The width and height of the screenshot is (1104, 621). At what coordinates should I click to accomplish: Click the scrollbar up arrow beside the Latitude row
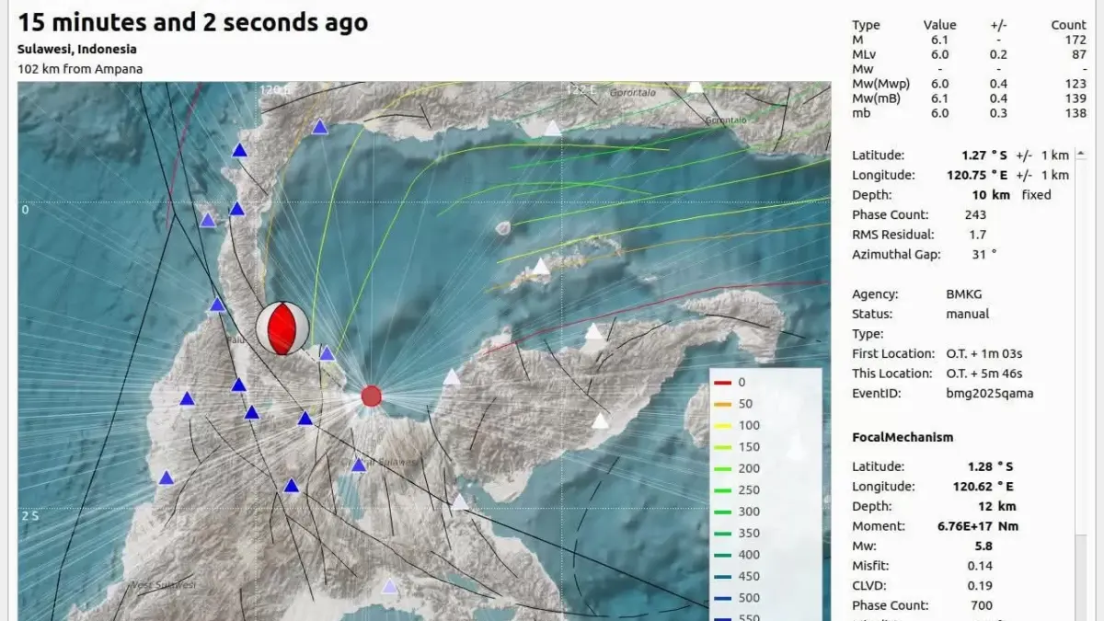point(1081,155)
